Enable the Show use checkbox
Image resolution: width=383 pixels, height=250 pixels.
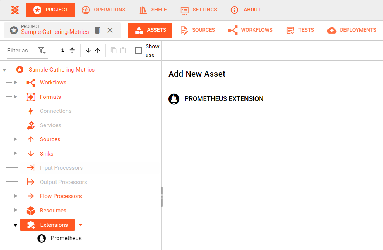(139, 50)
